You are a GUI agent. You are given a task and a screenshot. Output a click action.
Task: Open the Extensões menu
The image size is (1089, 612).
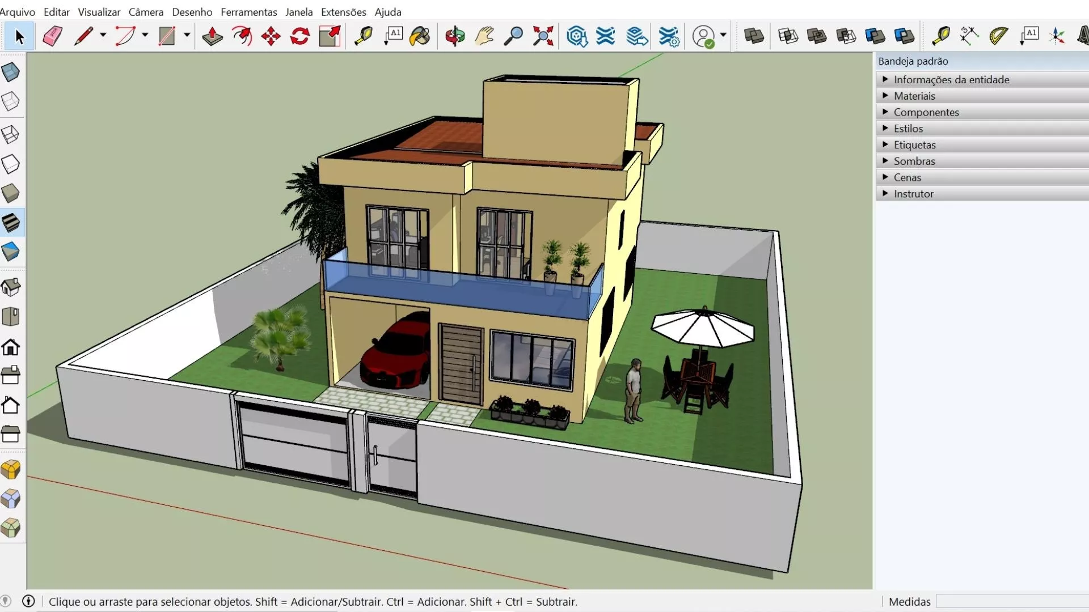343,12
